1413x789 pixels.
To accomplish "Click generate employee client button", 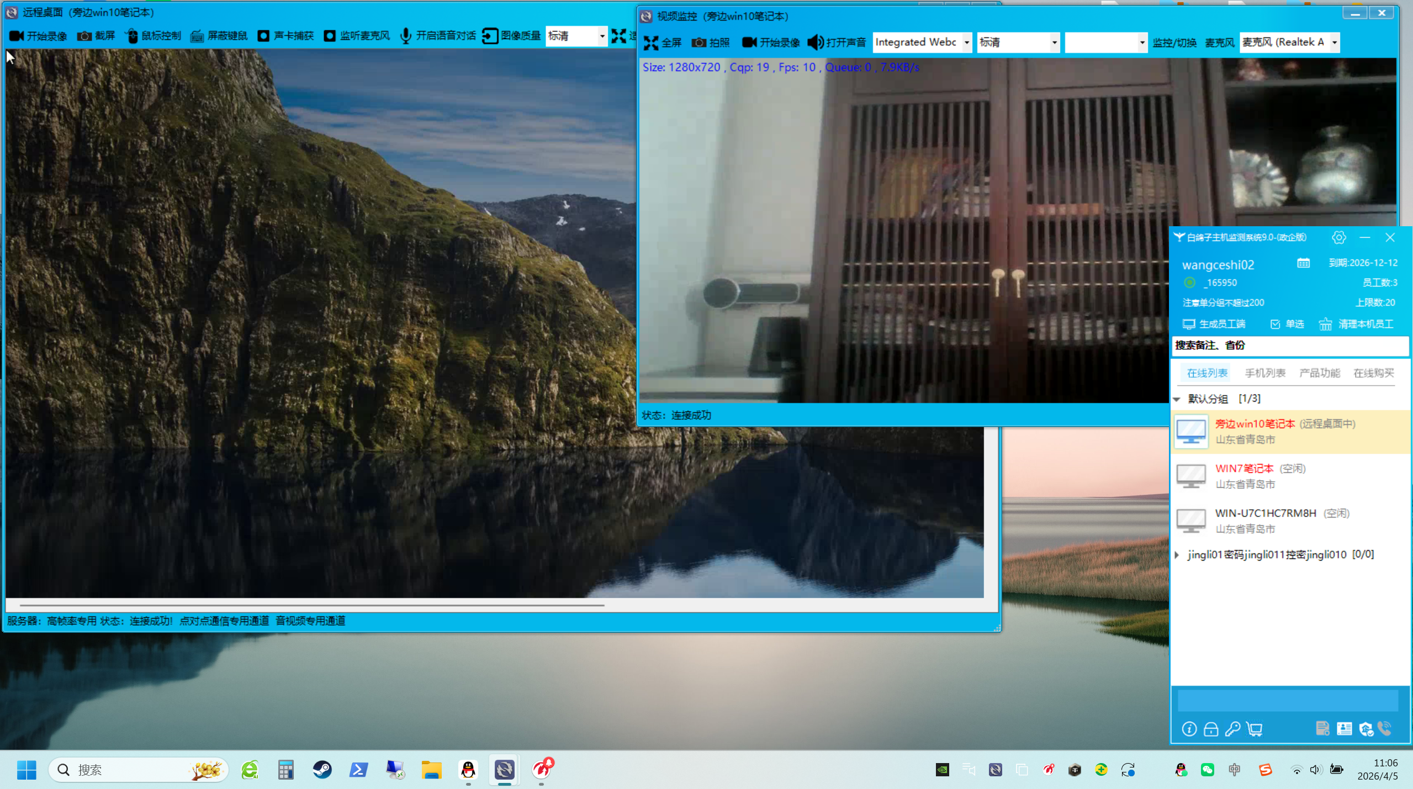I will pos(1214,324).
